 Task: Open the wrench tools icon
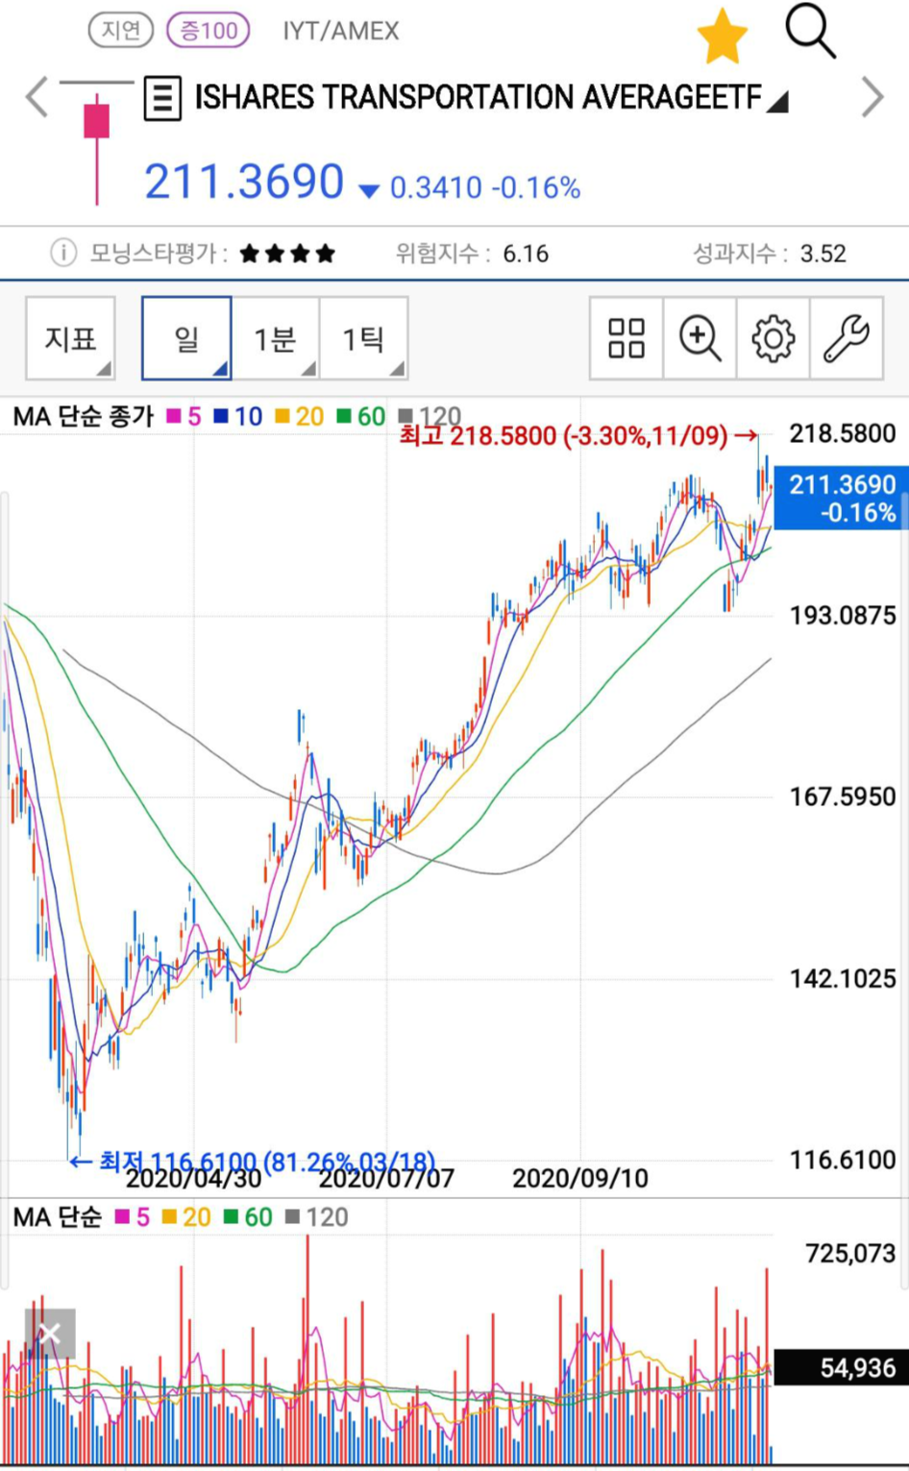(x=846, y=338)
